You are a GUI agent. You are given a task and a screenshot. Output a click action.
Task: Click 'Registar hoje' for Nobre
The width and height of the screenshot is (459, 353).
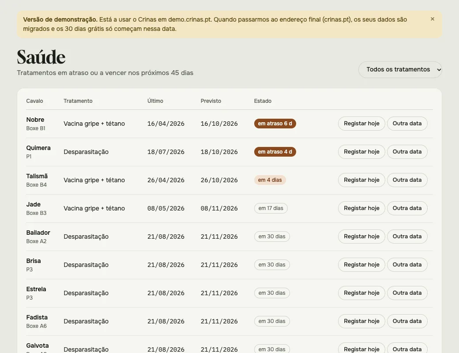click(361, 124)
